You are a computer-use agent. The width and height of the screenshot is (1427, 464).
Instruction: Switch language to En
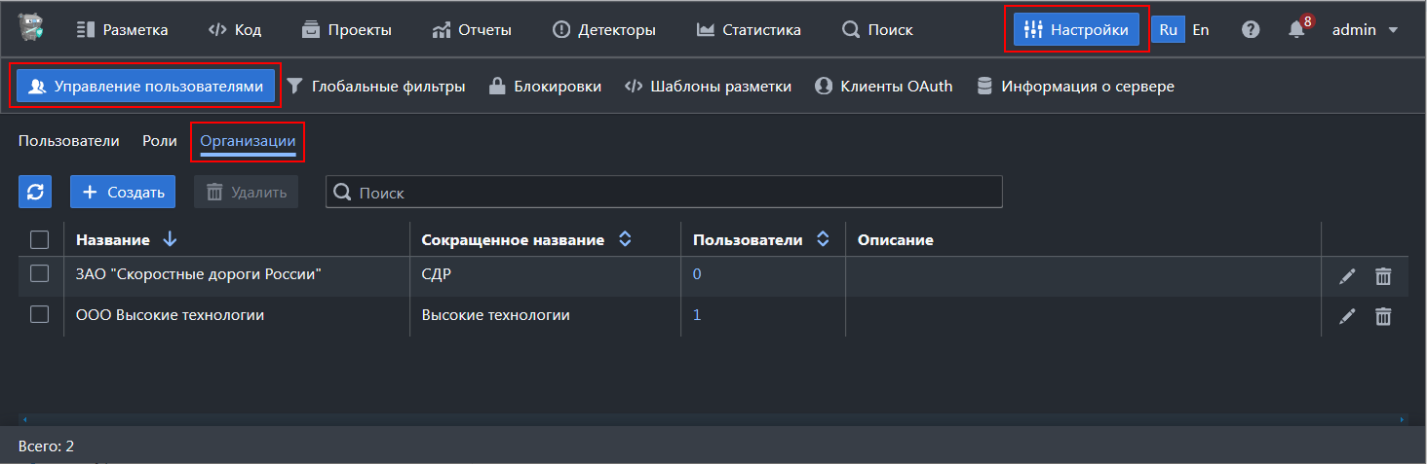point(1201,30)
